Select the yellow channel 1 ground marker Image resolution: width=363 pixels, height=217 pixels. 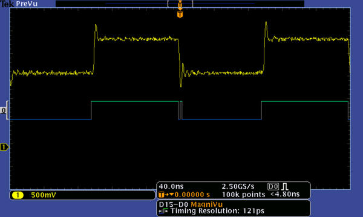click(4, 147)
